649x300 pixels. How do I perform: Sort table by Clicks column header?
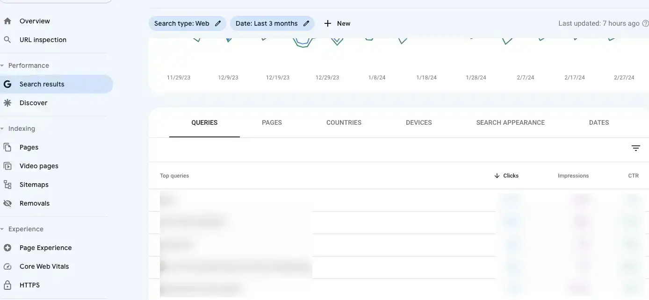[x=511, y=176]
